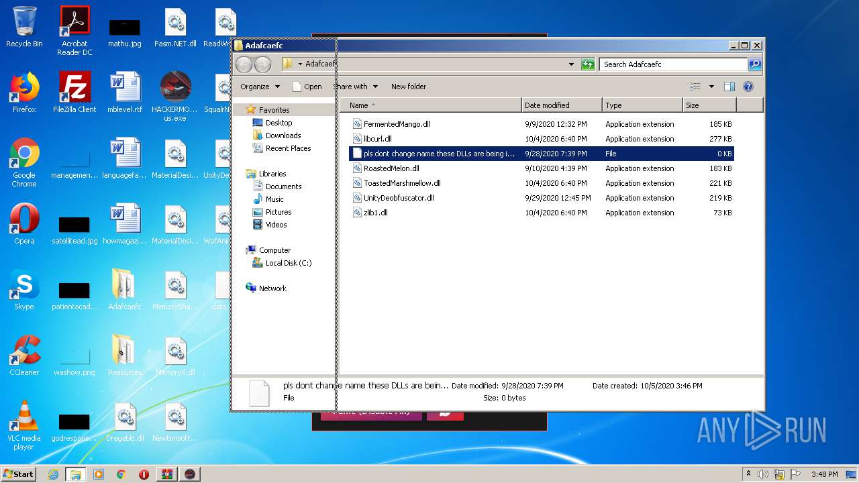Click Explorer Forward navigation button
Screen dimensions: 859x483
[262, 64]
